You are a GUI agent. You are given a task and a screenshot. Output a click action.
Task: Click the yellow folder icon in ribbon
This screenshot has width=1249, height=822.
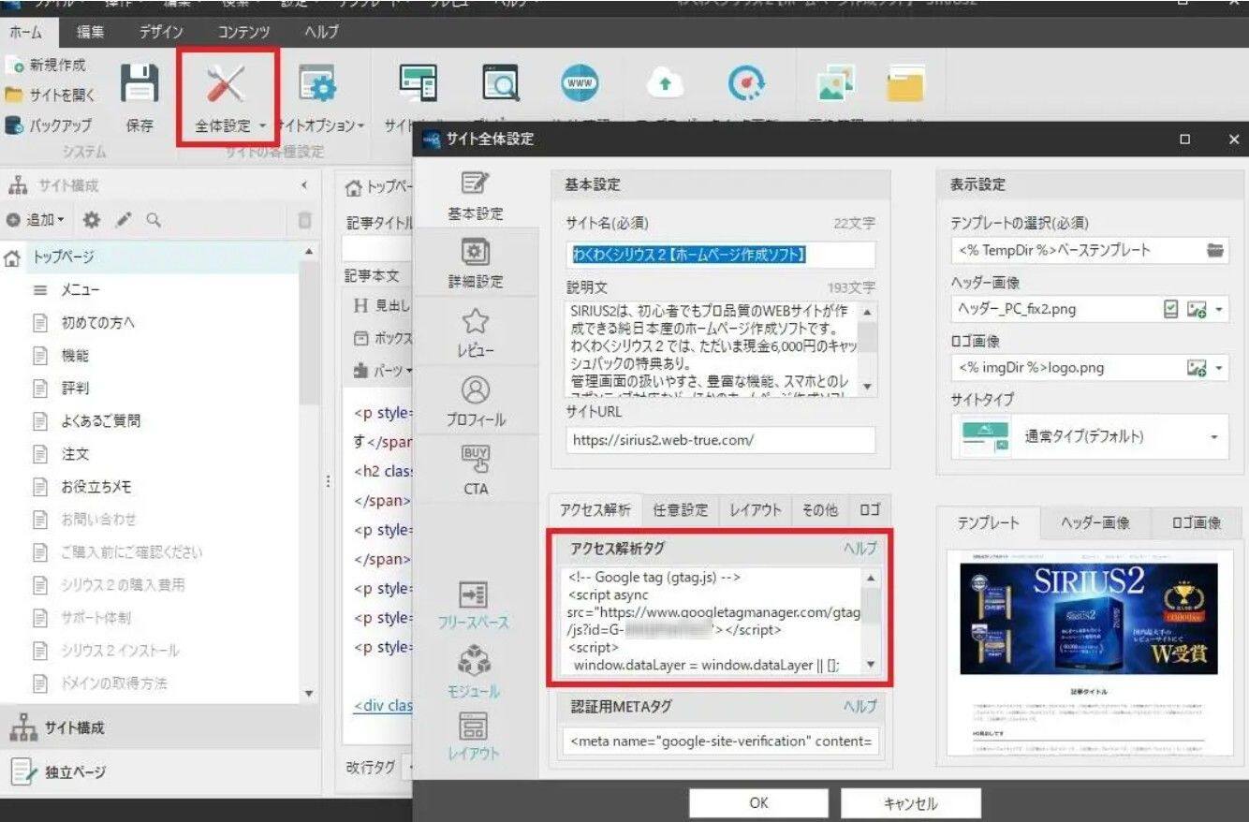(905, 84)
